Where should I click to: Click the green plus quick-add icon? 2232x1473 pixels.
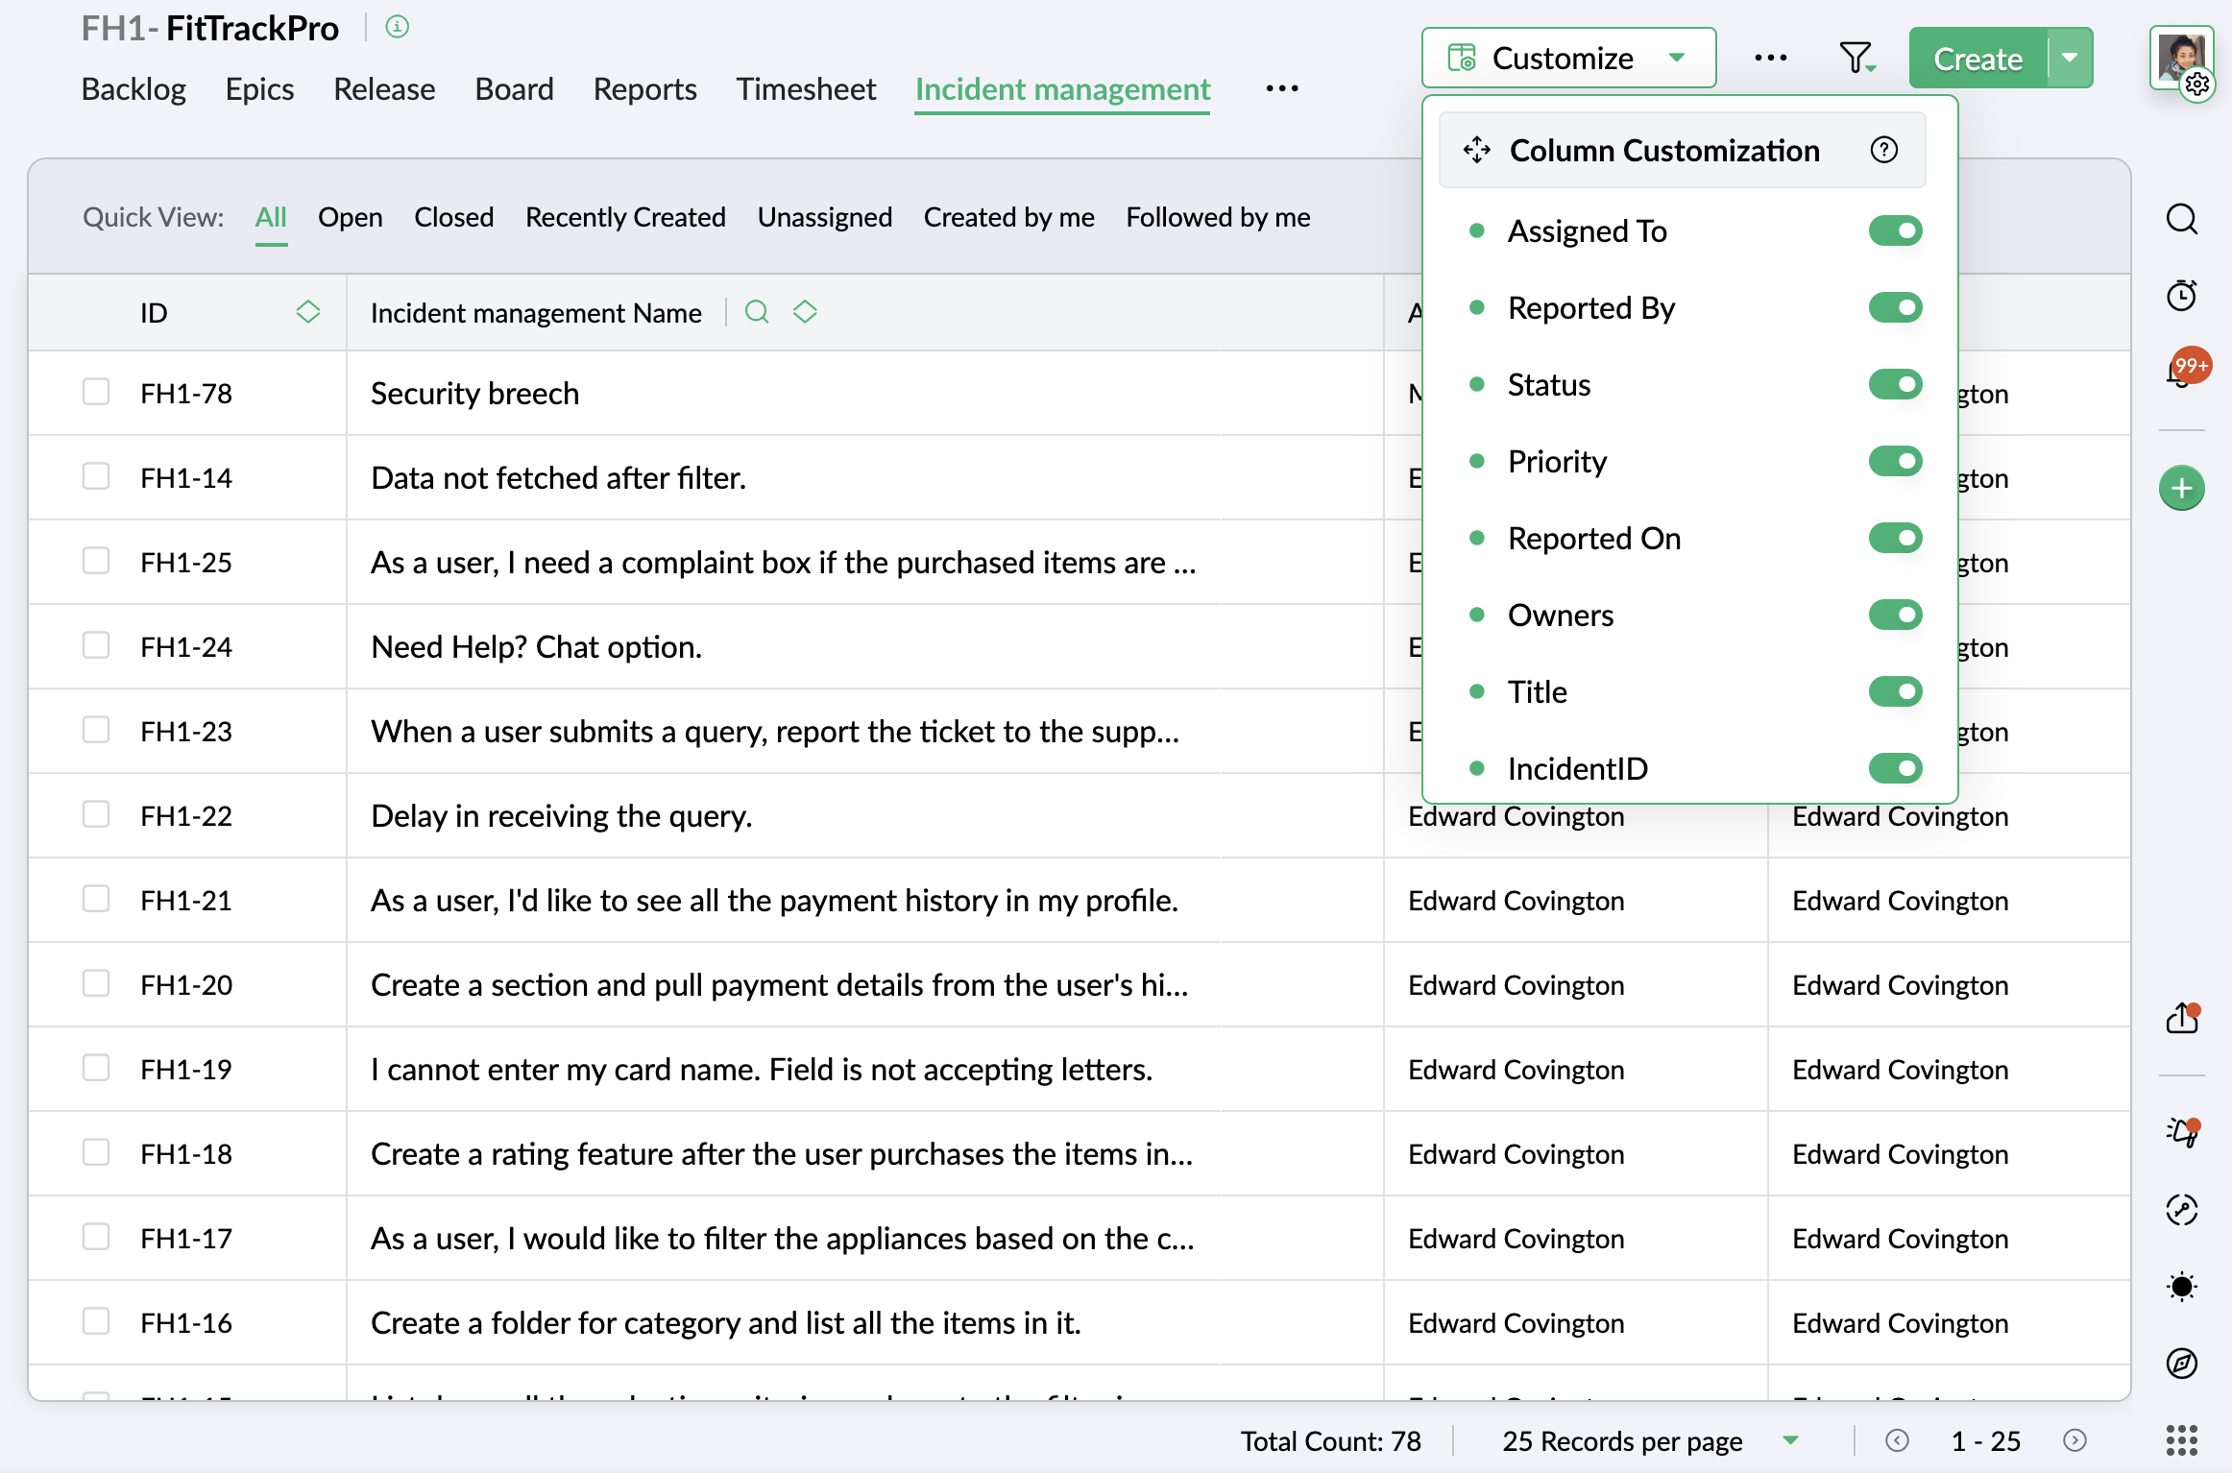coord(2181,489)
